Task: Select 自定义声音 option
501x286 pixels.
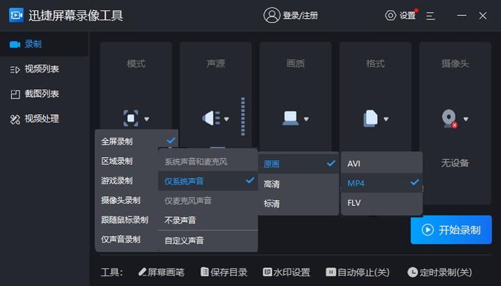Action: click(x=208, y=240)
